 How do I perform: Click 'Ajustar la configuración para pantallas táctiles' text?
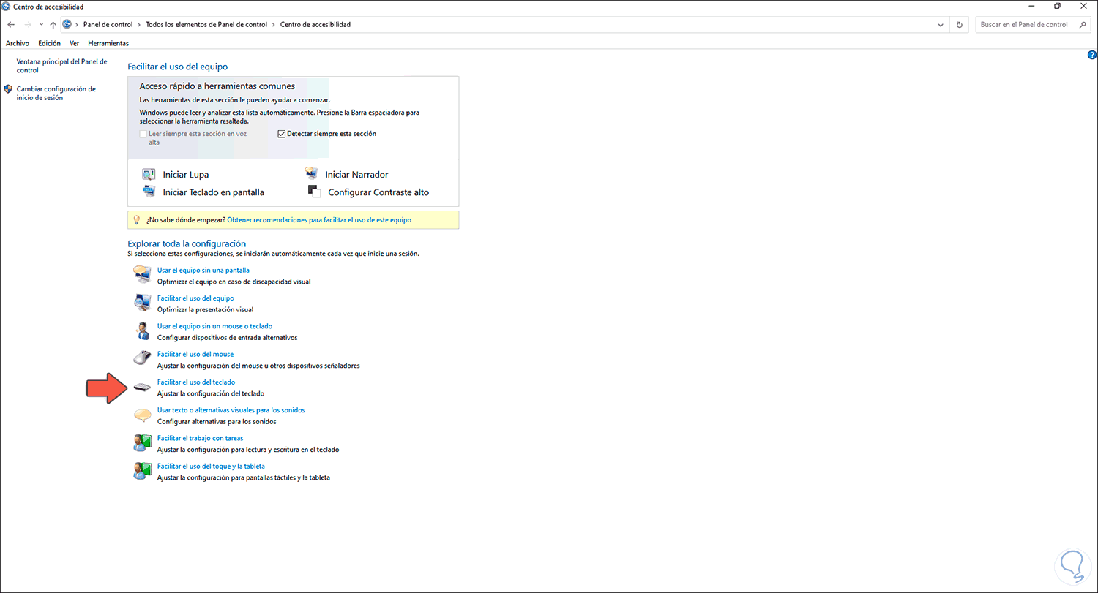(244, 477)
